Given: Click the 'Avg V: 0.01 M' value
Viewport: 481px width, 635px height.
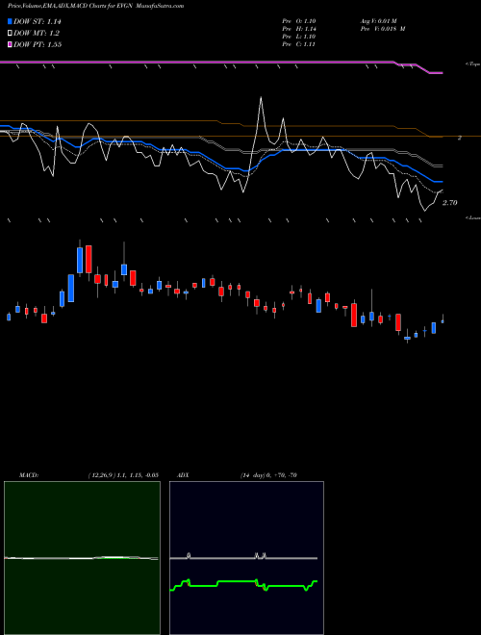Looking at the screenshot, I should click(x=378, y=21).
